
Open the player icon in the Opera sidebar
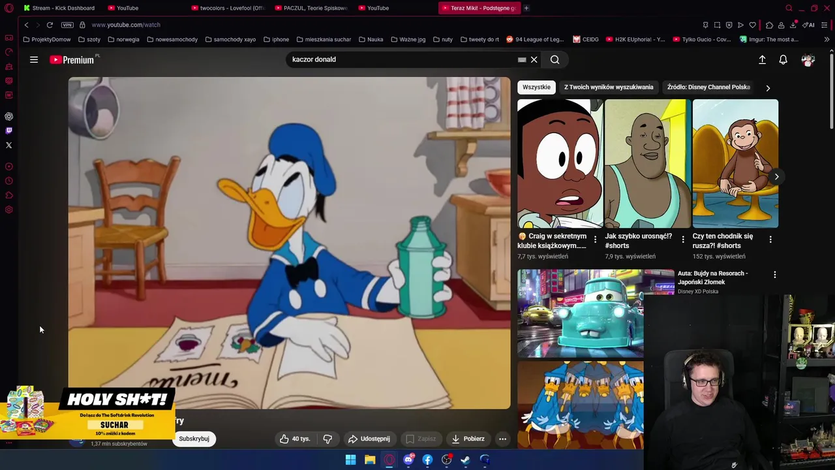pos(9,166)
